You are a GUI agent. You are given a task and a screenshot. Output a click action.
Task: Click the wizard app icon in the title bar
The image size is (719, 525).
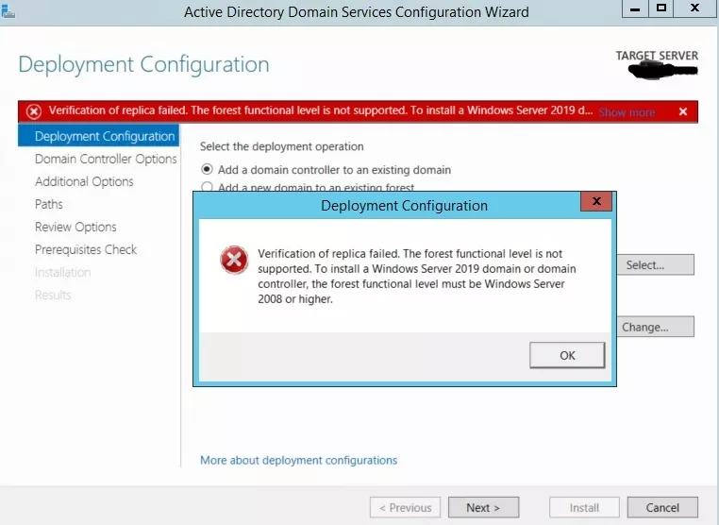click(8, 10)
